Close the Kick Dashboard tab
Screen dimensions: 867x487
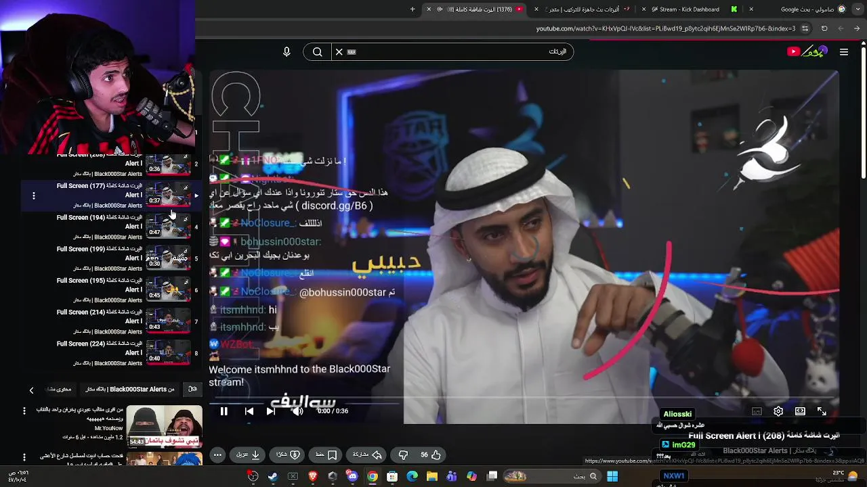click(x=644, y=9)
